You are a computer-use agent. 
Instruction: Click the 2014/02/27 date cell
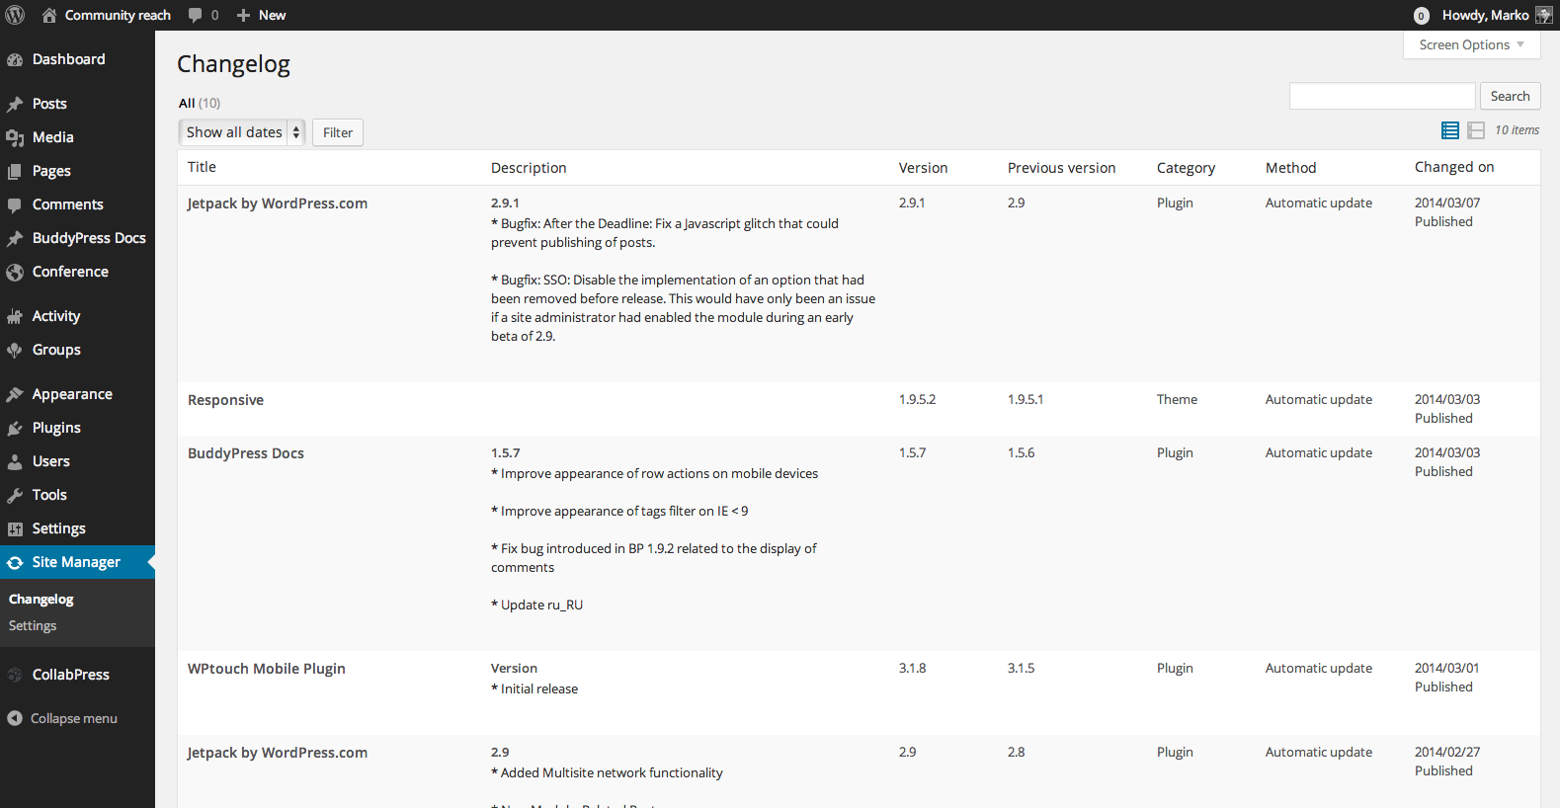pos(1447,752)
